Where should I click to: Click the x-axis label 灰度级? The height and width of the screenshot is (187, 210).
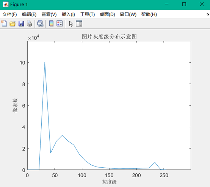point(109,182)
